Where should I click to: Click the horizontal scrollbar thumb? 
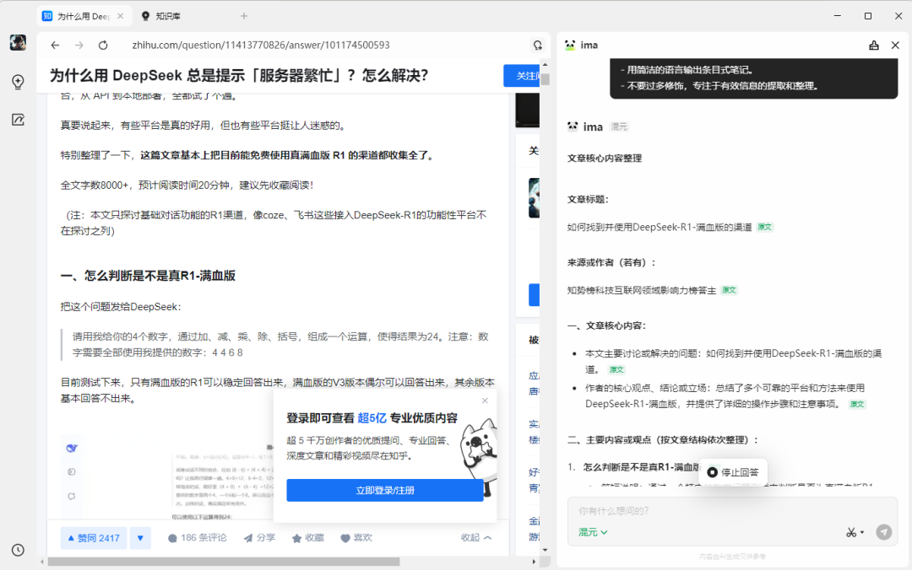[223, 562]
